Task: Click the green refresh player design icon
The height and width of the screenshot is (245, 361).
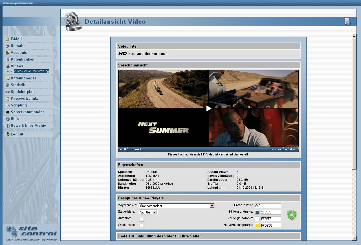Action: (292, 215)
